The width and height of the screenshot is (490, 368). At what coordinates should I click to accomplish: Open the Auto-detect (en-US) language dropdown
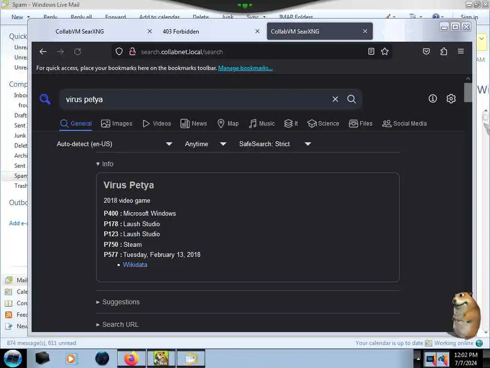(114, 144)
